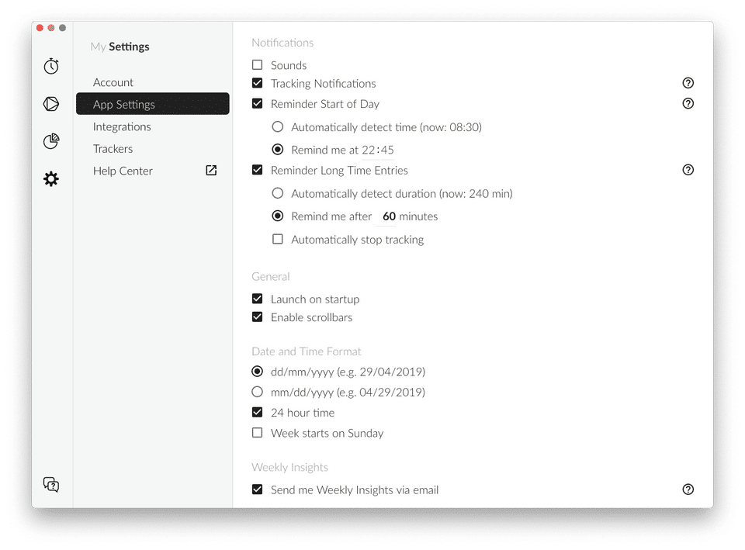This screenshot has width=745, height=550.
Task: Enable the Sounds checkbox
Action: click(x=258, y=65)
